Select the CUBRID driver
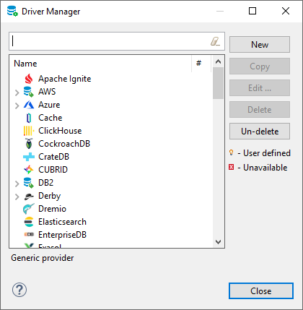The image size is (303, 310). (x=53, y=170)
